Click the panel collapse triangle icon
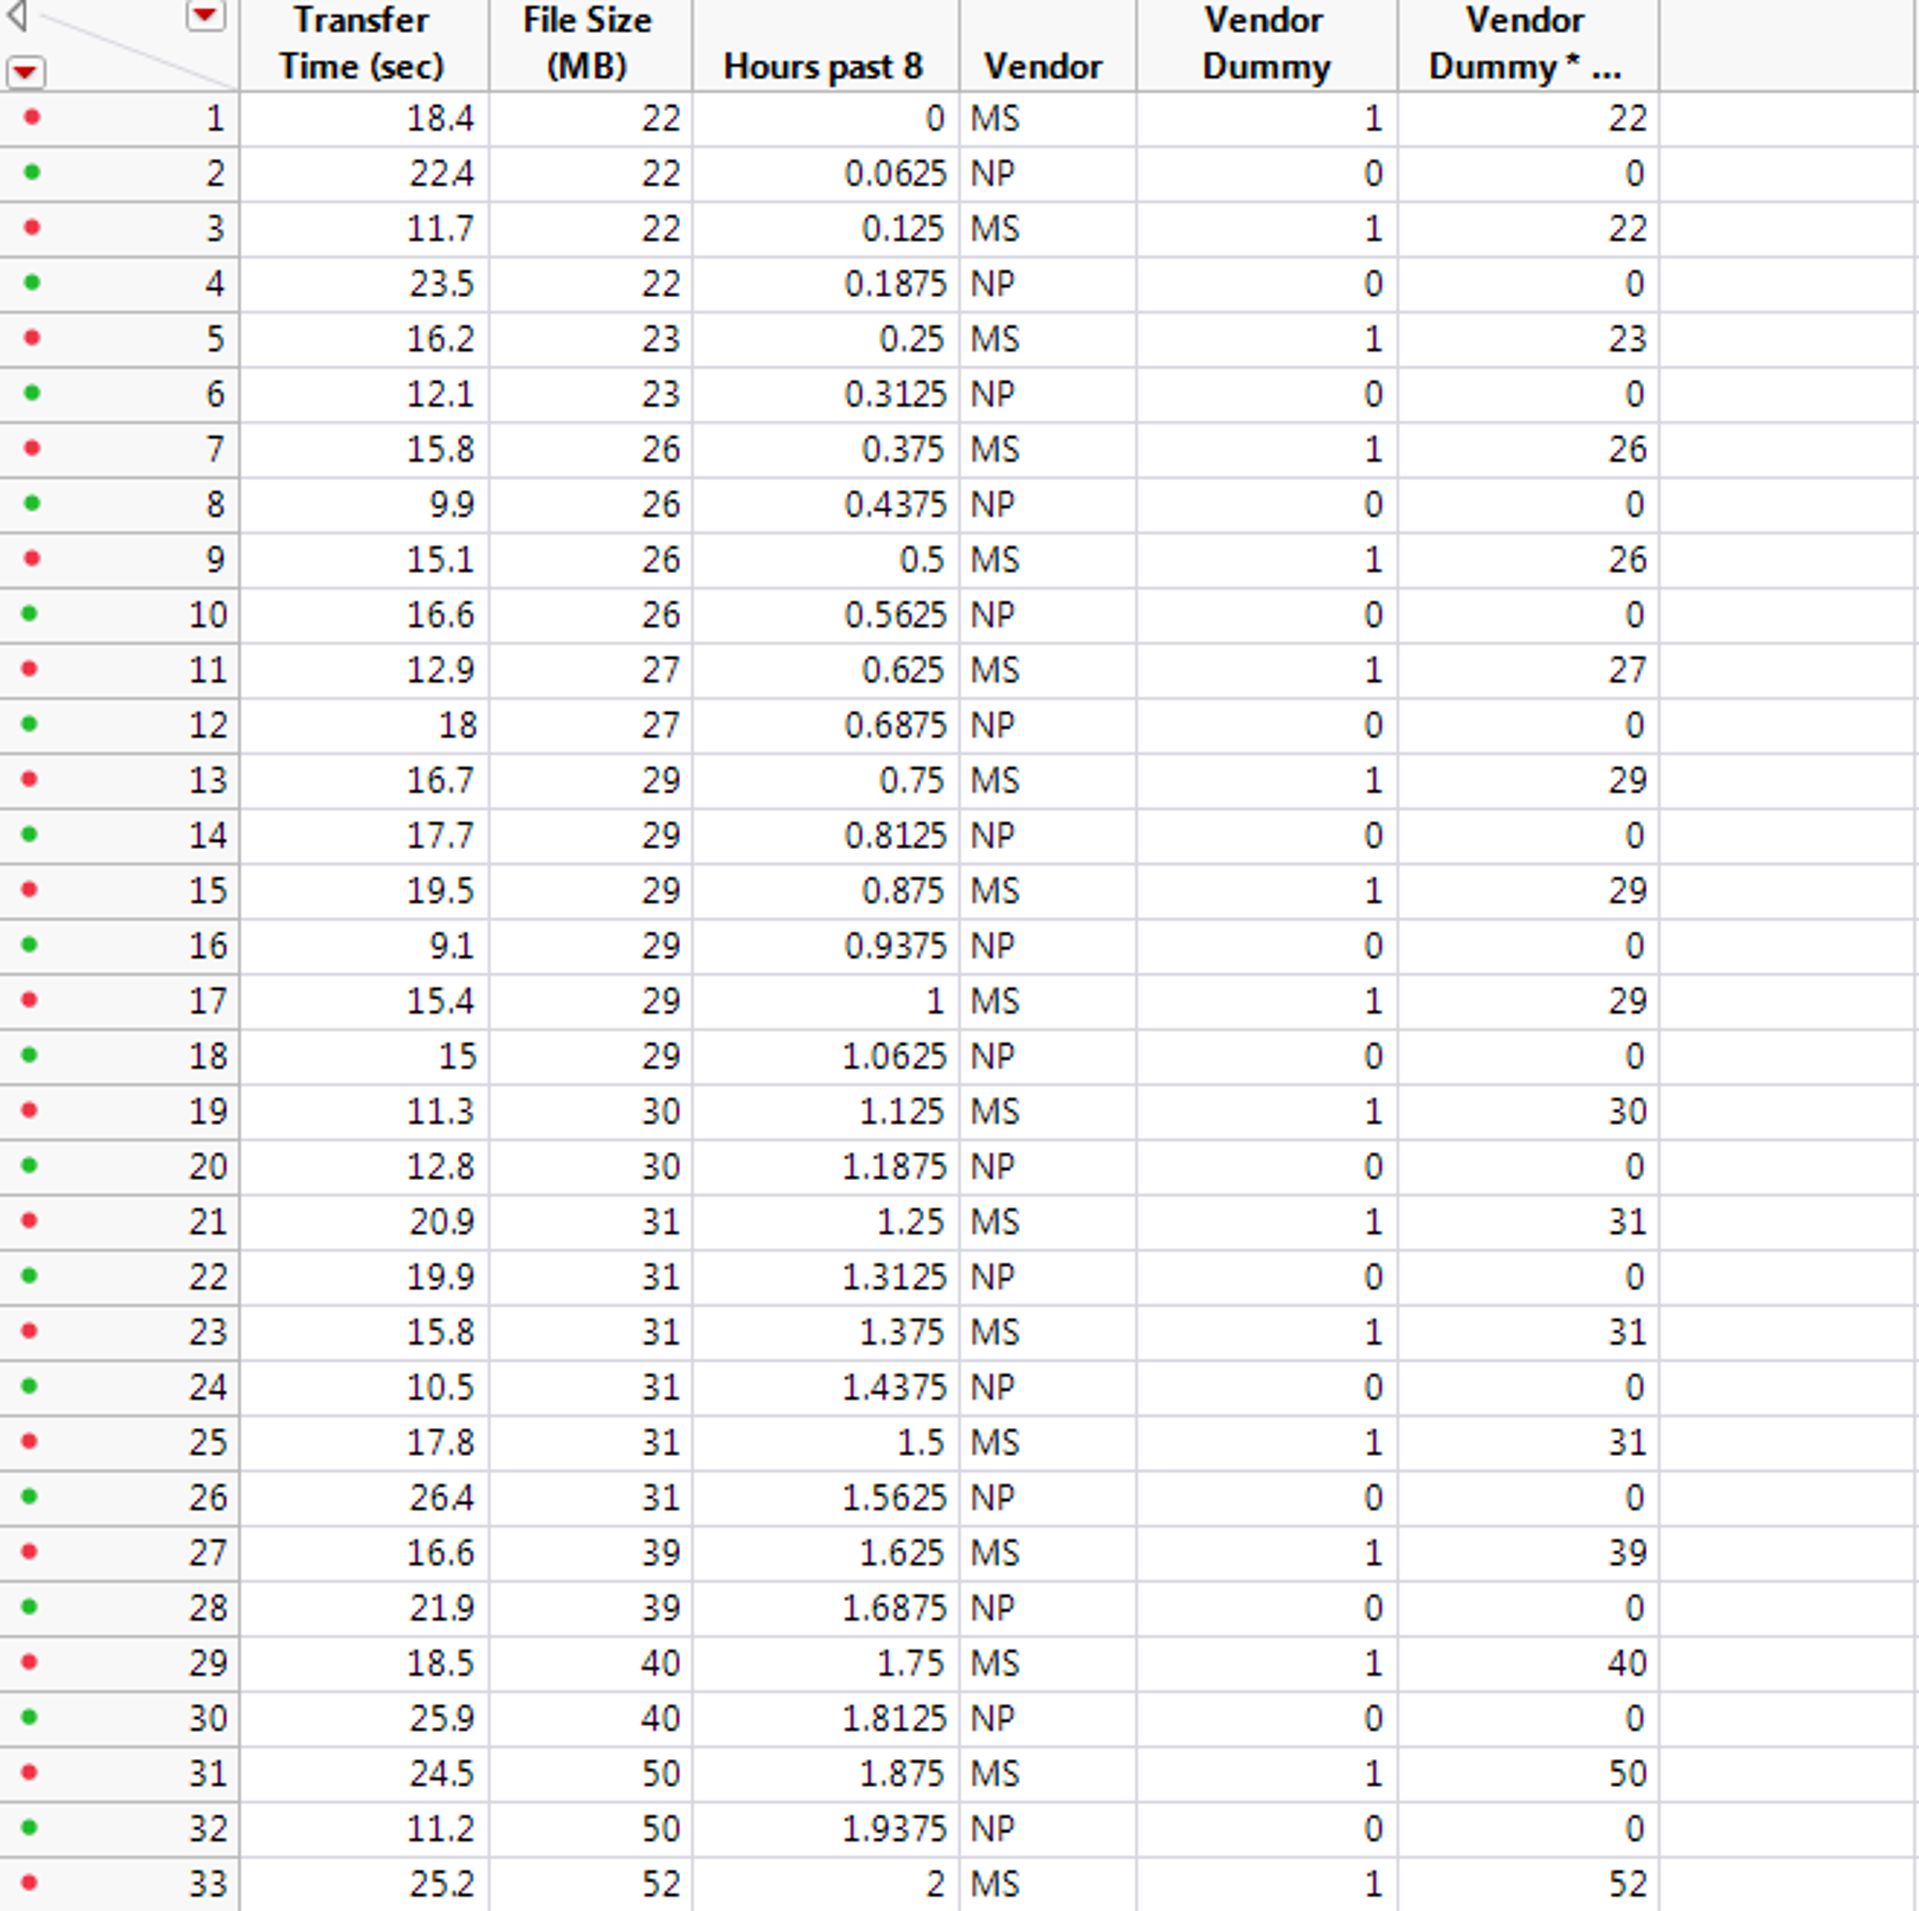 pos(17,15)
